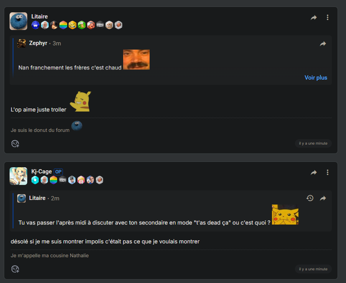
Task: Open Litaire's blue donut avatar
Action: pos(18,21)
